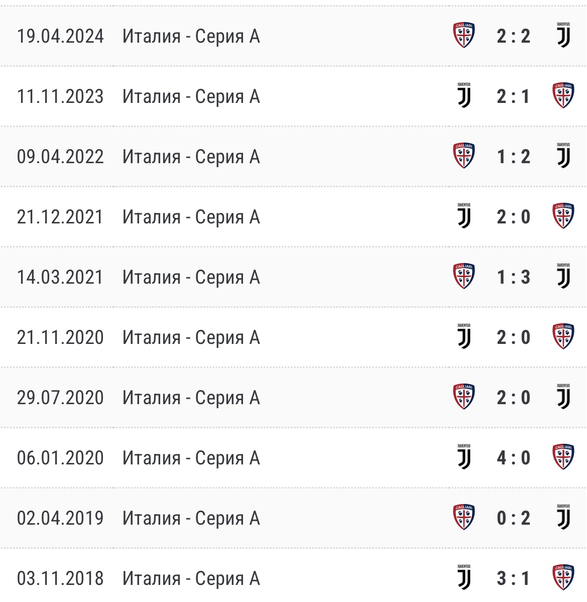The width and height of the screenshot is (587, 602).
Task: Click Juventus logo in 19.04.2024 match
Action: 563,36
